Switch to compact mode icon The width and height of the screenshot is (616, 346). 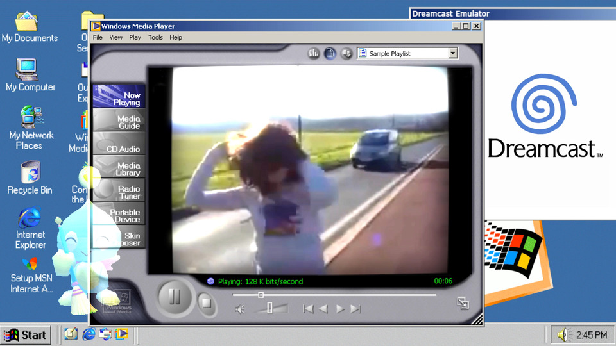[463, 303]
